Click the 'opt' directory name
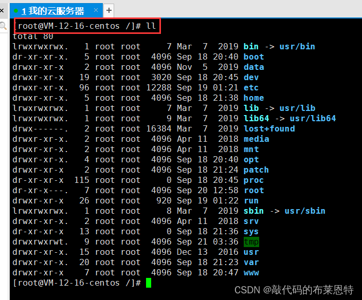The image size is (362, 300). coord(251,160)
